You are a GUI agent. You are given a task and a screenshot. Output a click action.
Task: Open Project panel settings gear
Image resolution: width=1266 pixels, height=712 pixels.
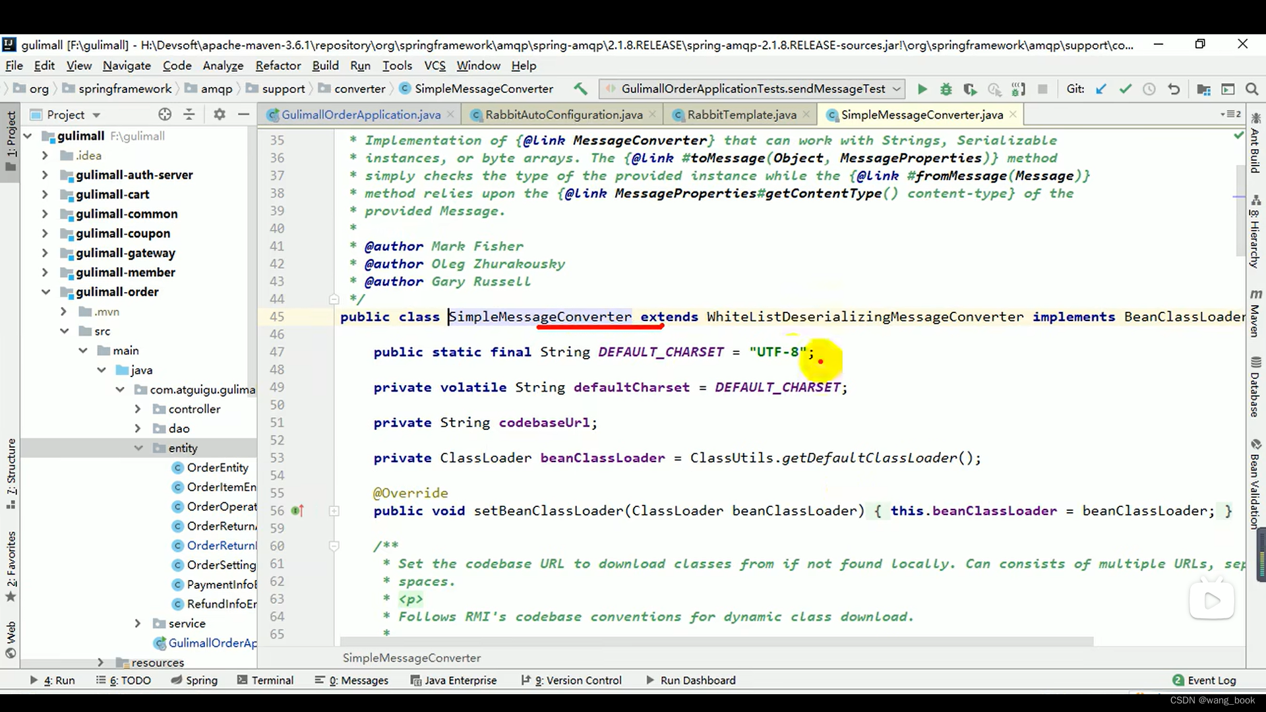pyautogui.click(x=220, y=114)
